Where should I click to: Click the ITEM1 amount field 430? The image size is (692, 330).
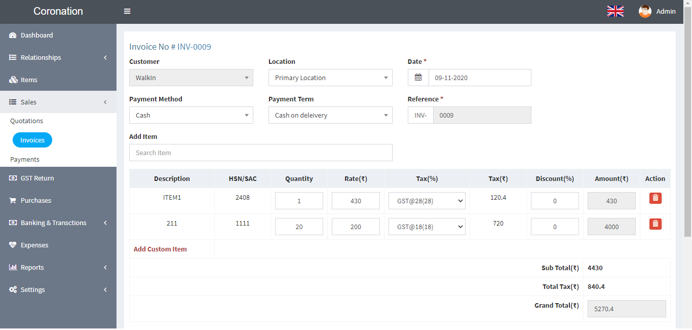click(611, 201)
